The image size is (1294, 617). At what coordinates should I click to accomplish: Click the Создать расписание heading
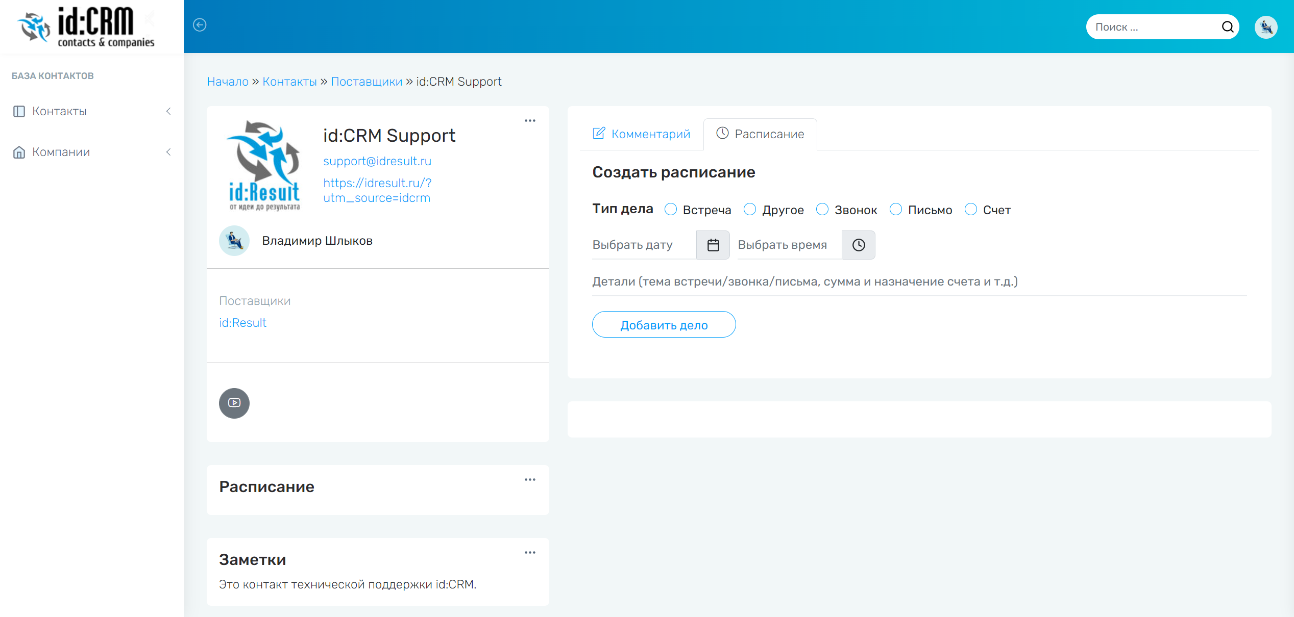coord(673,172)
